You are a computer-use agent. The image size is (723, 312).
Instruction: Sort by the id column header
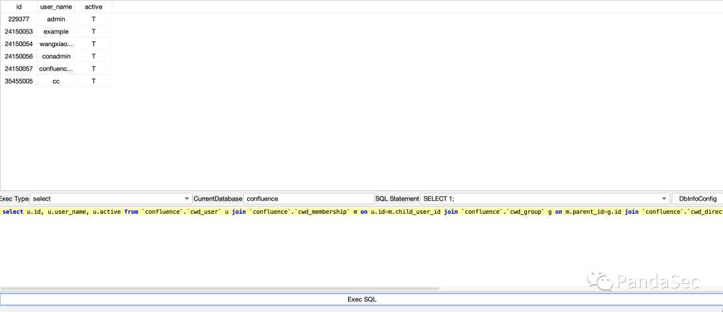coord(19,7)
